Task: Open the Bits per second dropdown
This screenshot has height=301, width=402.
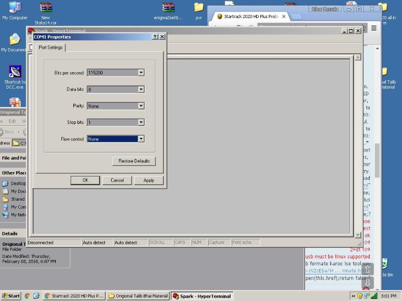Action: pyautogui.click(x=141, y=73)
